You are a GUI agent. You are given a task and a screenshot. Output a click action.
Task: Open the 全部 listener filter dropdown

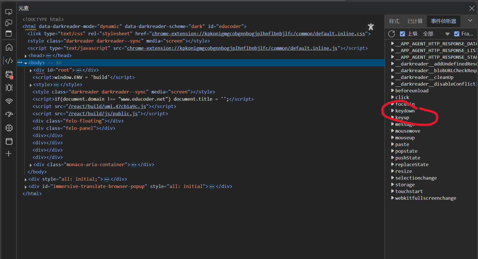436,34
